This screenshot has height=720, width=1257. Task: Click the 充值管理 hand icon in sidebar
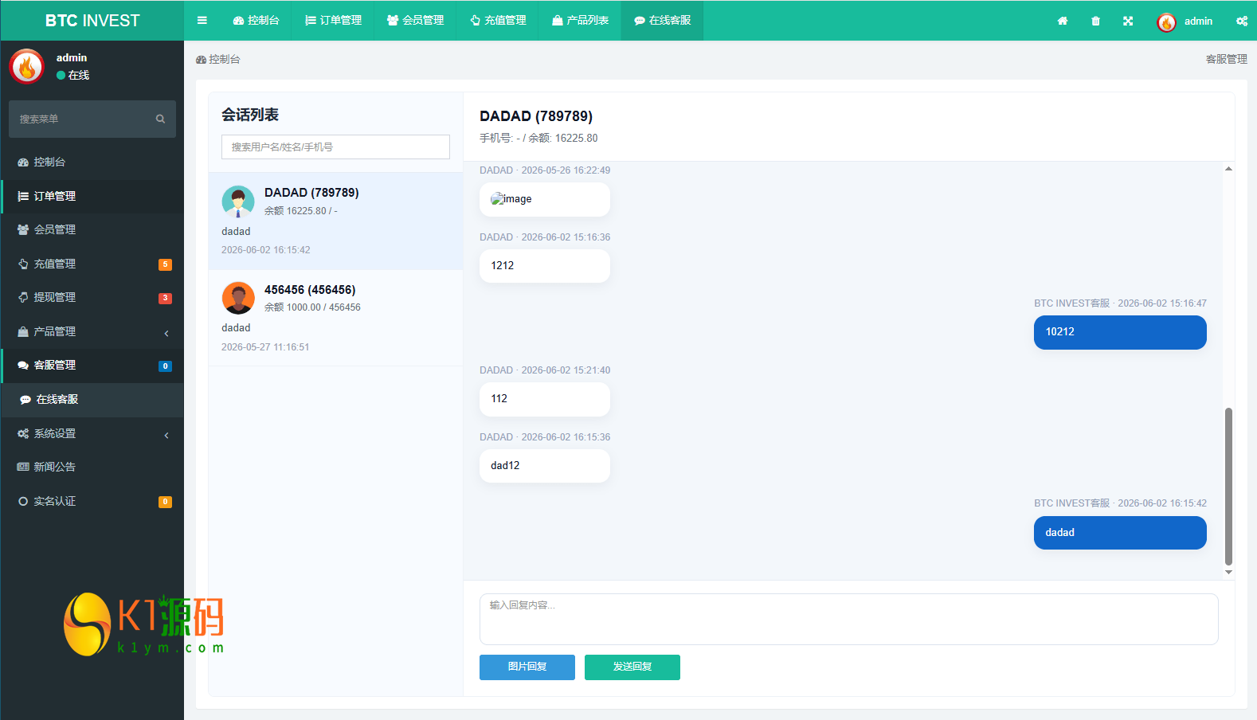coord(23,264)
